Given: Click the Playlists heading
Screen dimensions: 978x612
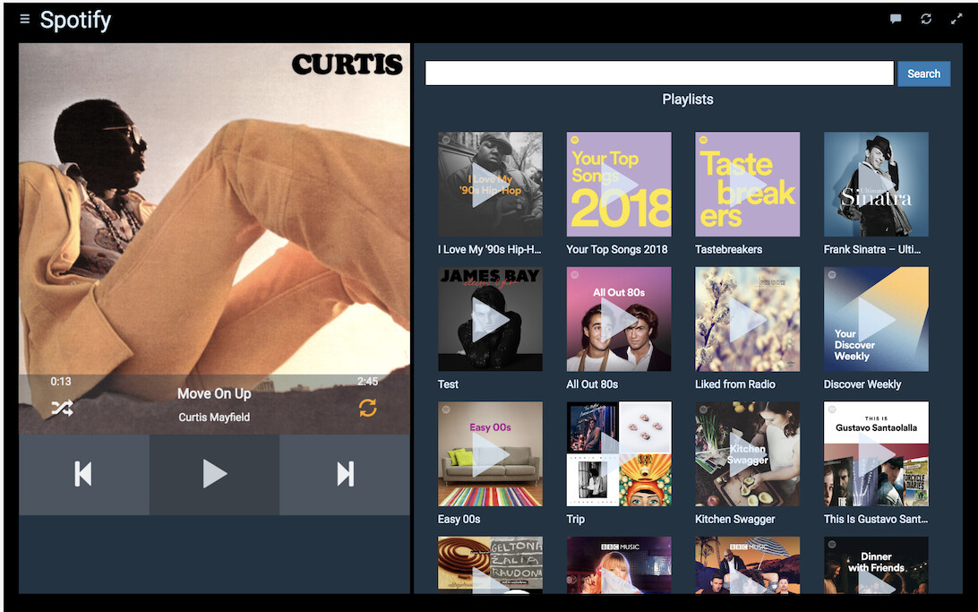Looking at the screenshot, I should tap(687, 99).
